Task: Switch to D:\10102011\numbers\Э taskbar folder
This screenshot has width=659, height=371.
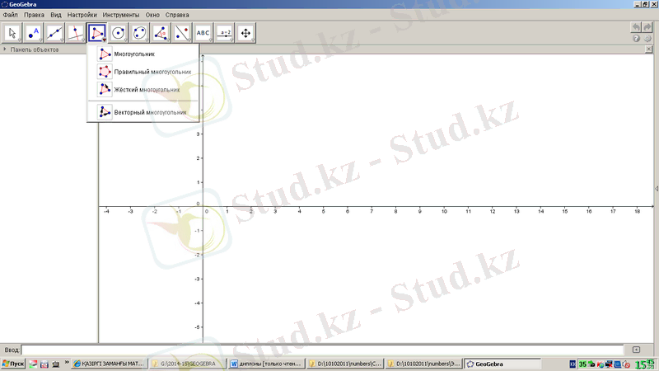Action: [423, 364]
